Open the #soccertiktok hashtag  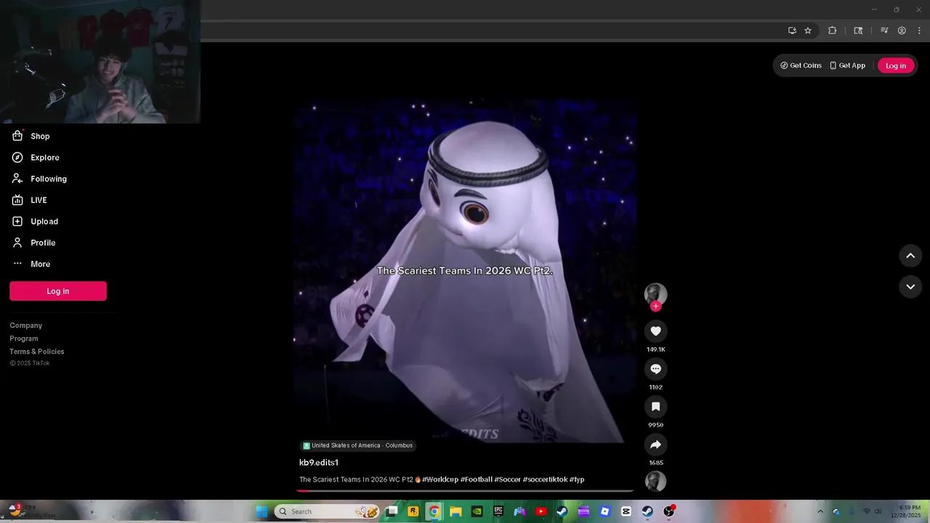[545, 479]
